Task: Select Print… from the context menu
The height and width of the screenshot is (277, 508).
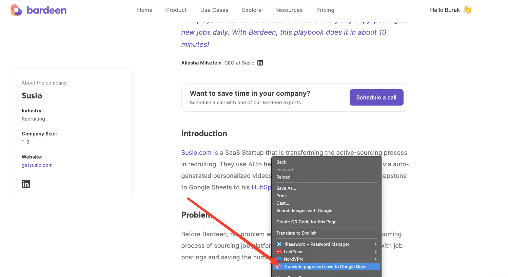Action: 327,196
